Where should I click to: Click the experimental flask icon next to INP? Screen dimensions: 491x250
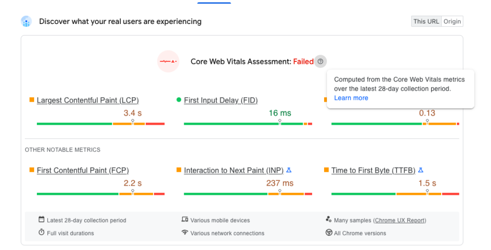tap(289, 170)
